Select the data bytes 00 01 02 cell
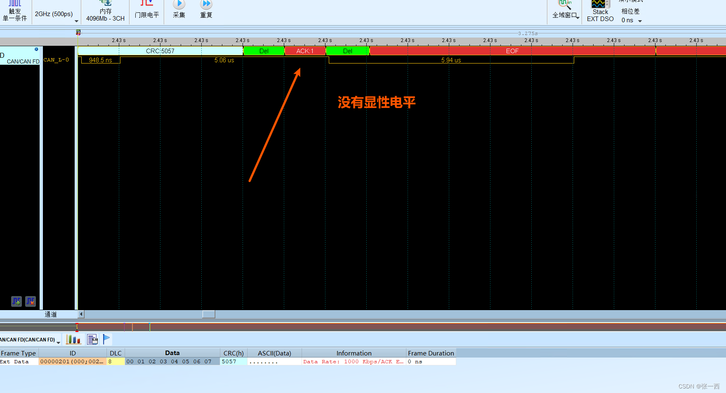This screenshot has width=726, height=393. pyautogui.click(x=172, y=362)
